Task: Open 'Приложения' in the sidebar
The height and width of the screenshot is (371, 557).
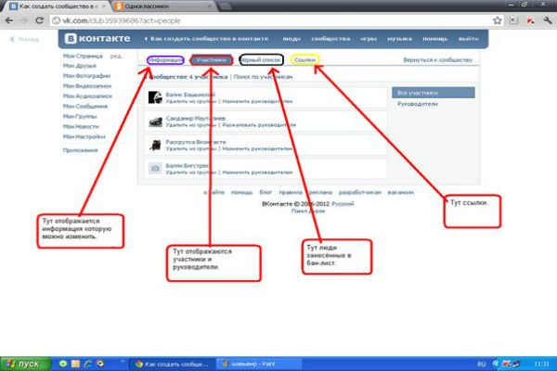Action: tap(80, 150)
